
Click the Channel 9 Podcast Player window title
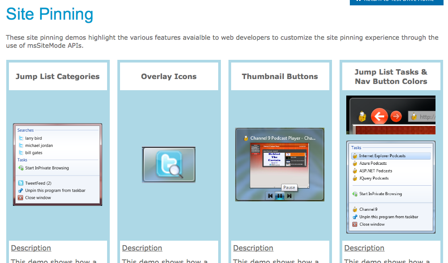coord(283,138)
